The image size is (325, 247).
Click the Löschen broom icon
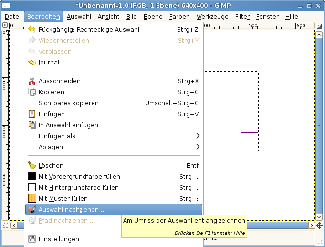32,166
